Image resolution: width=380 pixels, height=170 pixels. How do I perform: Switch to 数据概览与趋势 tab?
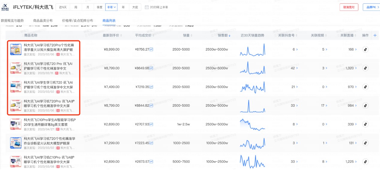[x=12, y=21]
